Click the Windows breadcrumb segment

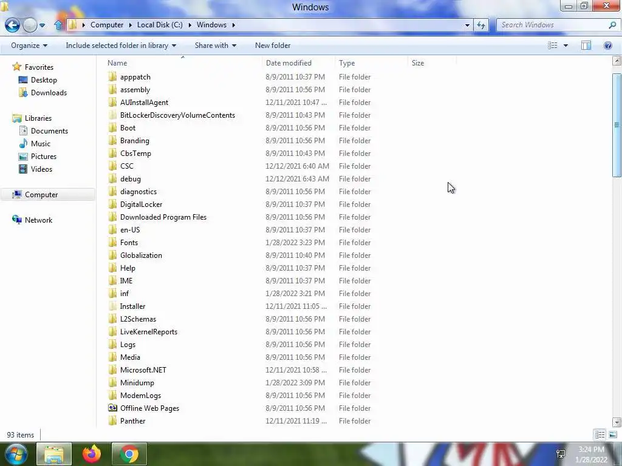(211, 25)
